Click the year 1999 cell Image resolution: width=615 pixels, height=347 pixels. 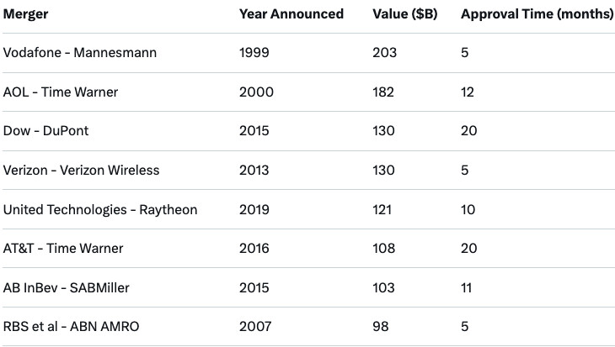[x=254, y=53]
